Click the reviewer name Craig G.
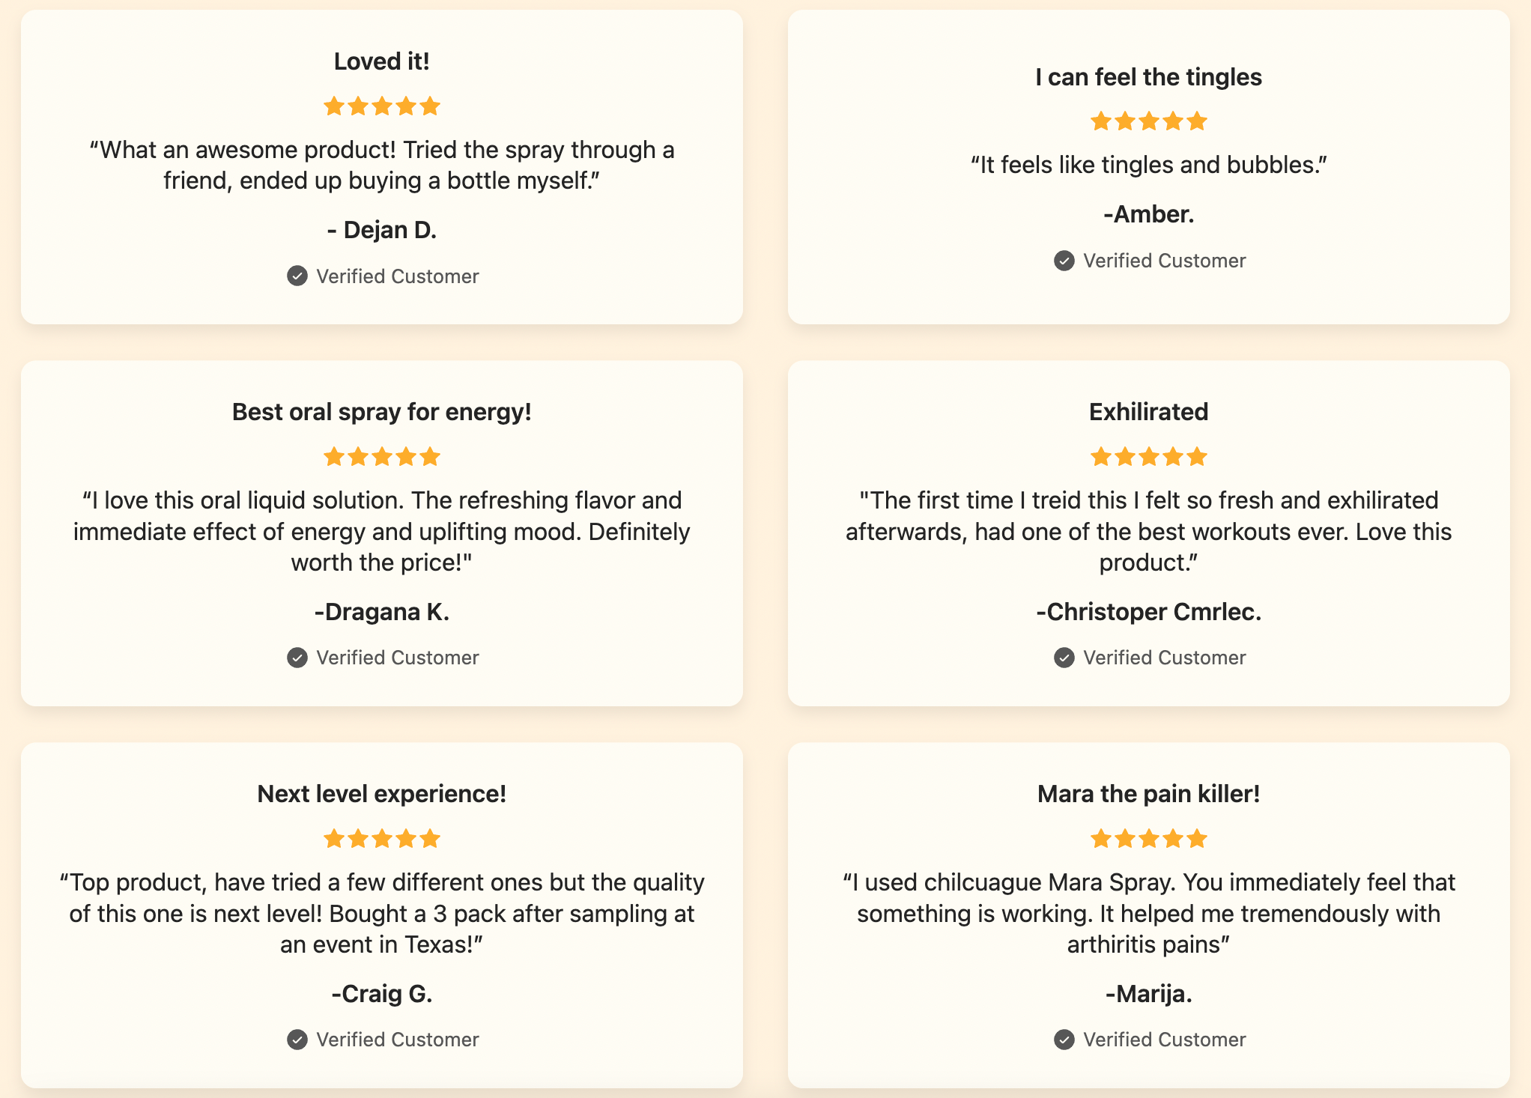Viewport: 1531px width, 1098px height. click(x=382, y=994)
